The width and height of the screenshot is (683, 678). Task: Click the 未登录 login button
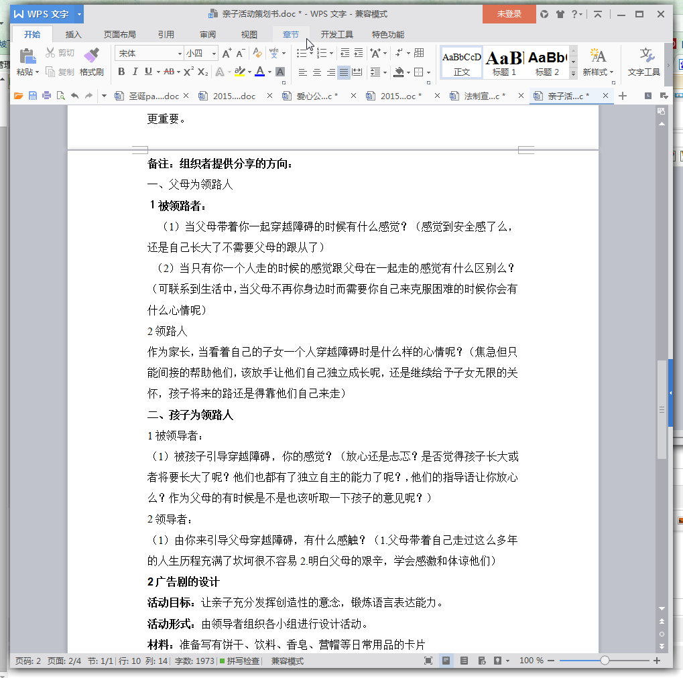point(509,14)
